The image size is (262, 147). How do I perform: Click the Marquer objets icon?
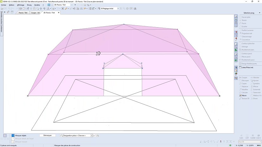pos(13,135)
